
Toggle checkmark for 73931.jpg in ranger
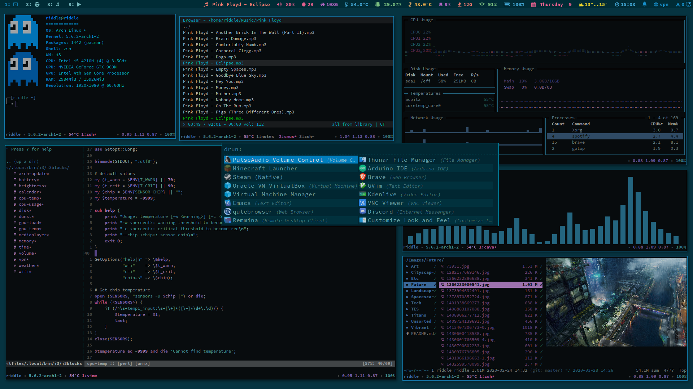click(541, 267)
